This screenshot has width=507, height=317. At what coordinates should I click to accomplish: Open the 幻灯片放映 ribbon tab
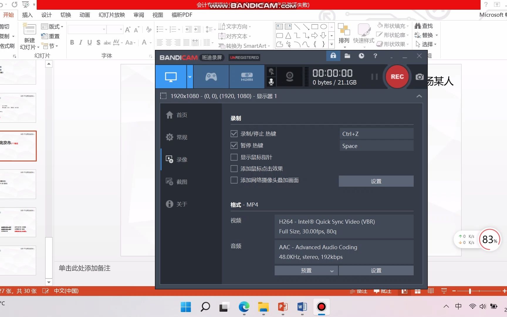click(112, 15)
